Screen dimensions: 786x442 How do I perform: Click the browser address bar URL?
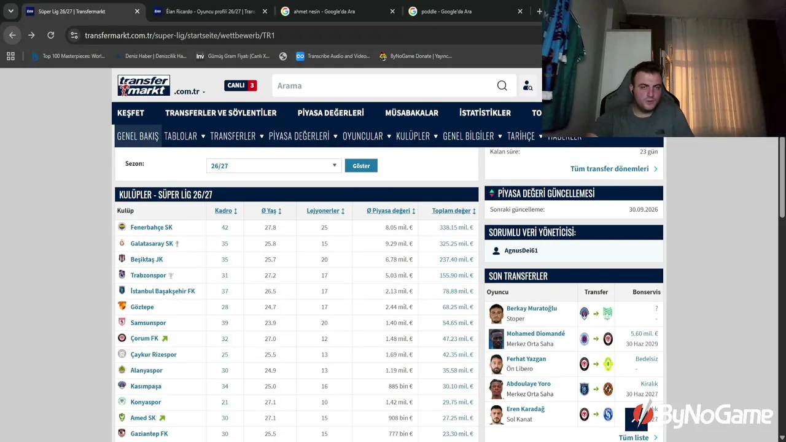tap(180, 36)
